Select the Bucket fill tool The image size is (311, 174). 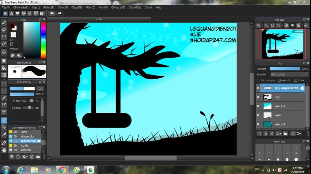(x=4, y=68)
